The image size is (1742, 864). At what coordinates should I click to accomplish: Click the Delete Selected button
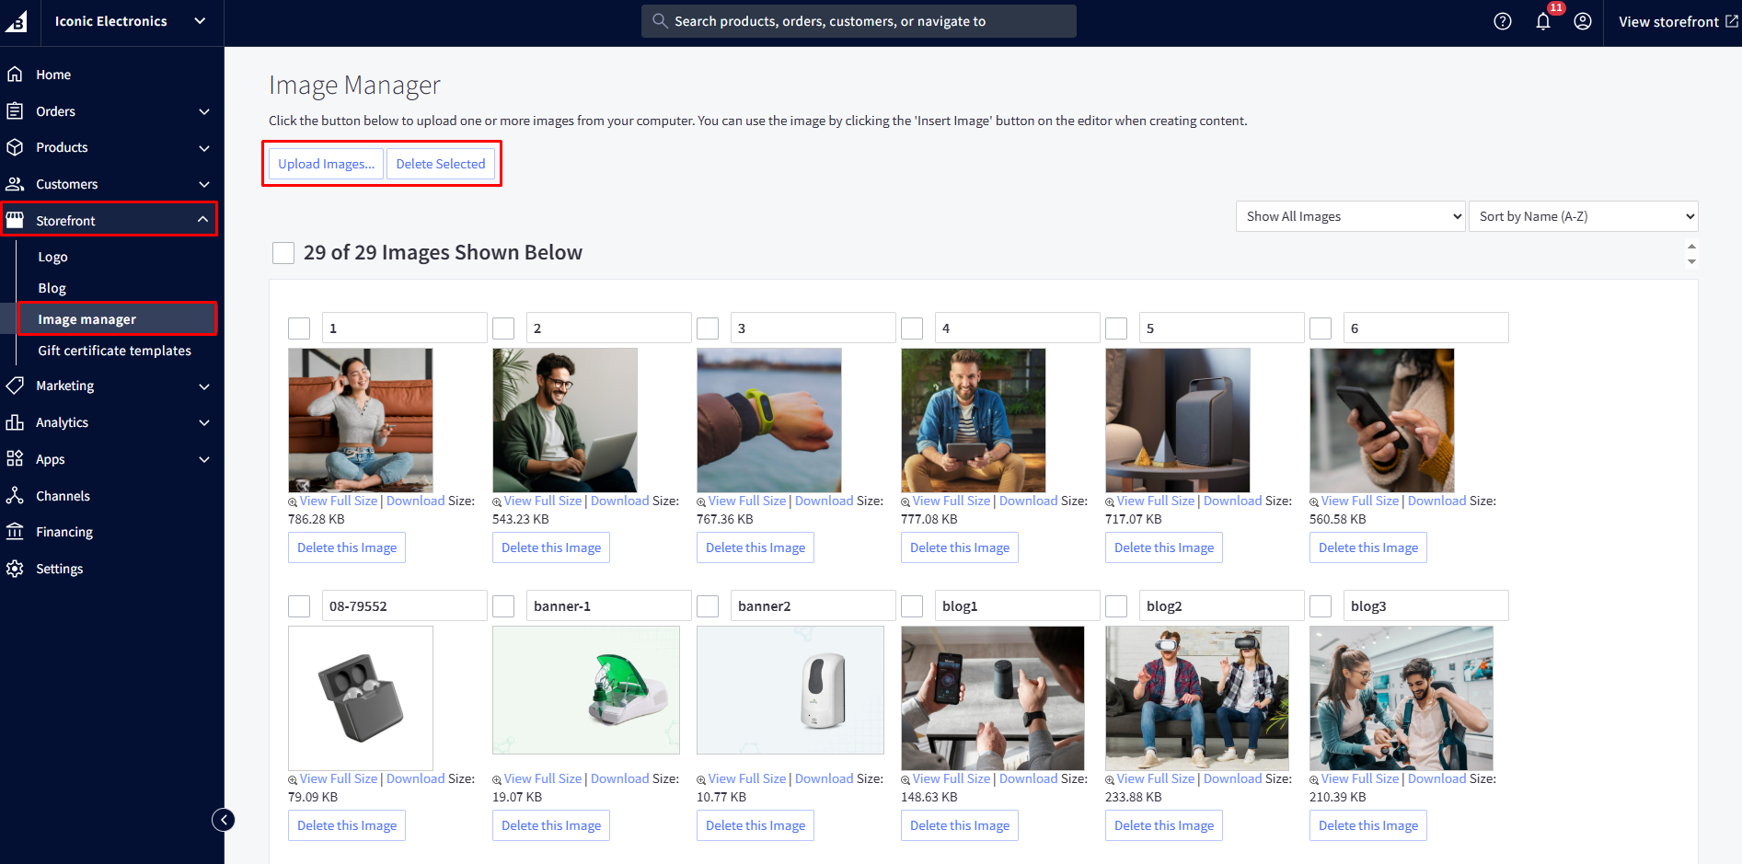[441, 164]
